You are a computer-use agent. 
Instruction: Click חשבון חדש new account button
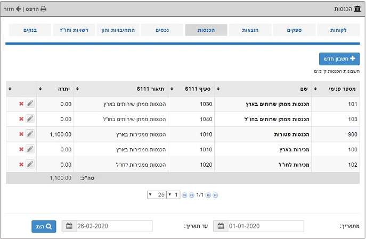(339, 59)
